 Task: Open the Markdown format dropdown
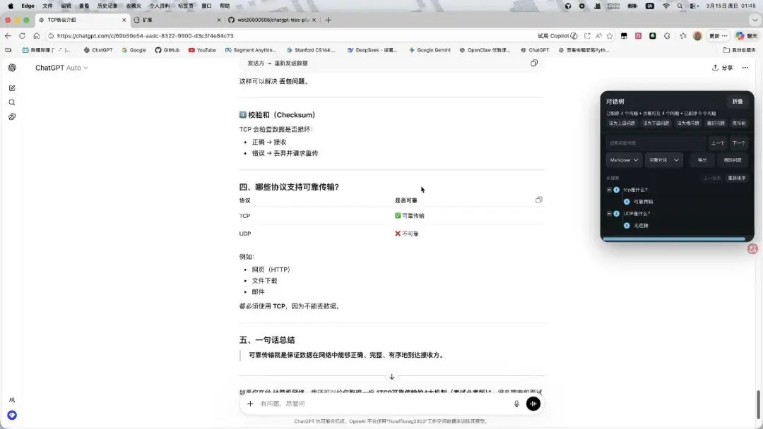click(623, 159)
